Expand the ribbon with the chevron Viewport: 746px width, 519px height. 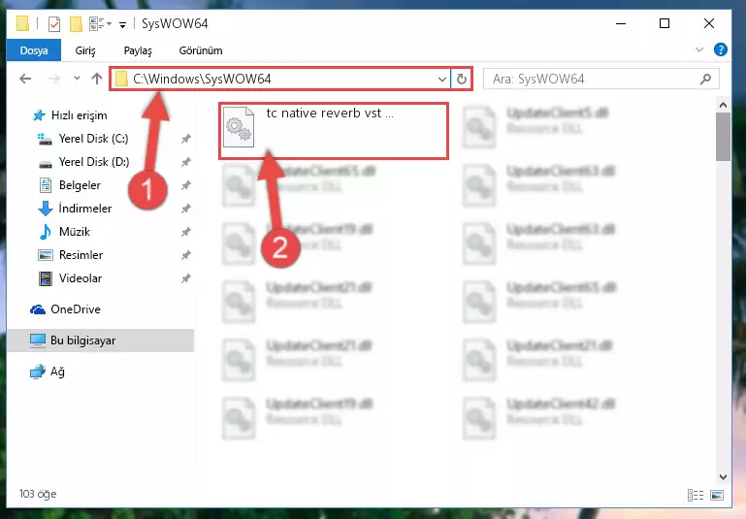click(x=698, y=49)
